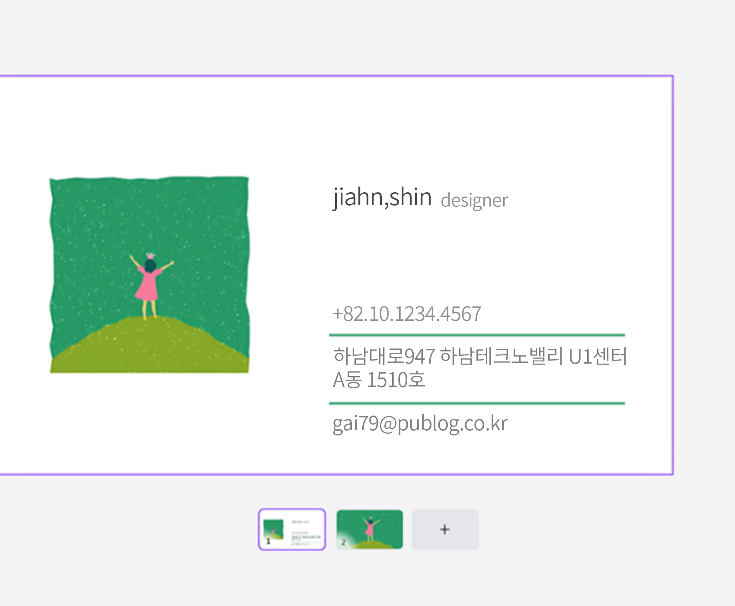Select the name text jiahn,shin
Screen dimensions: 735x606
tap(382, 197)
